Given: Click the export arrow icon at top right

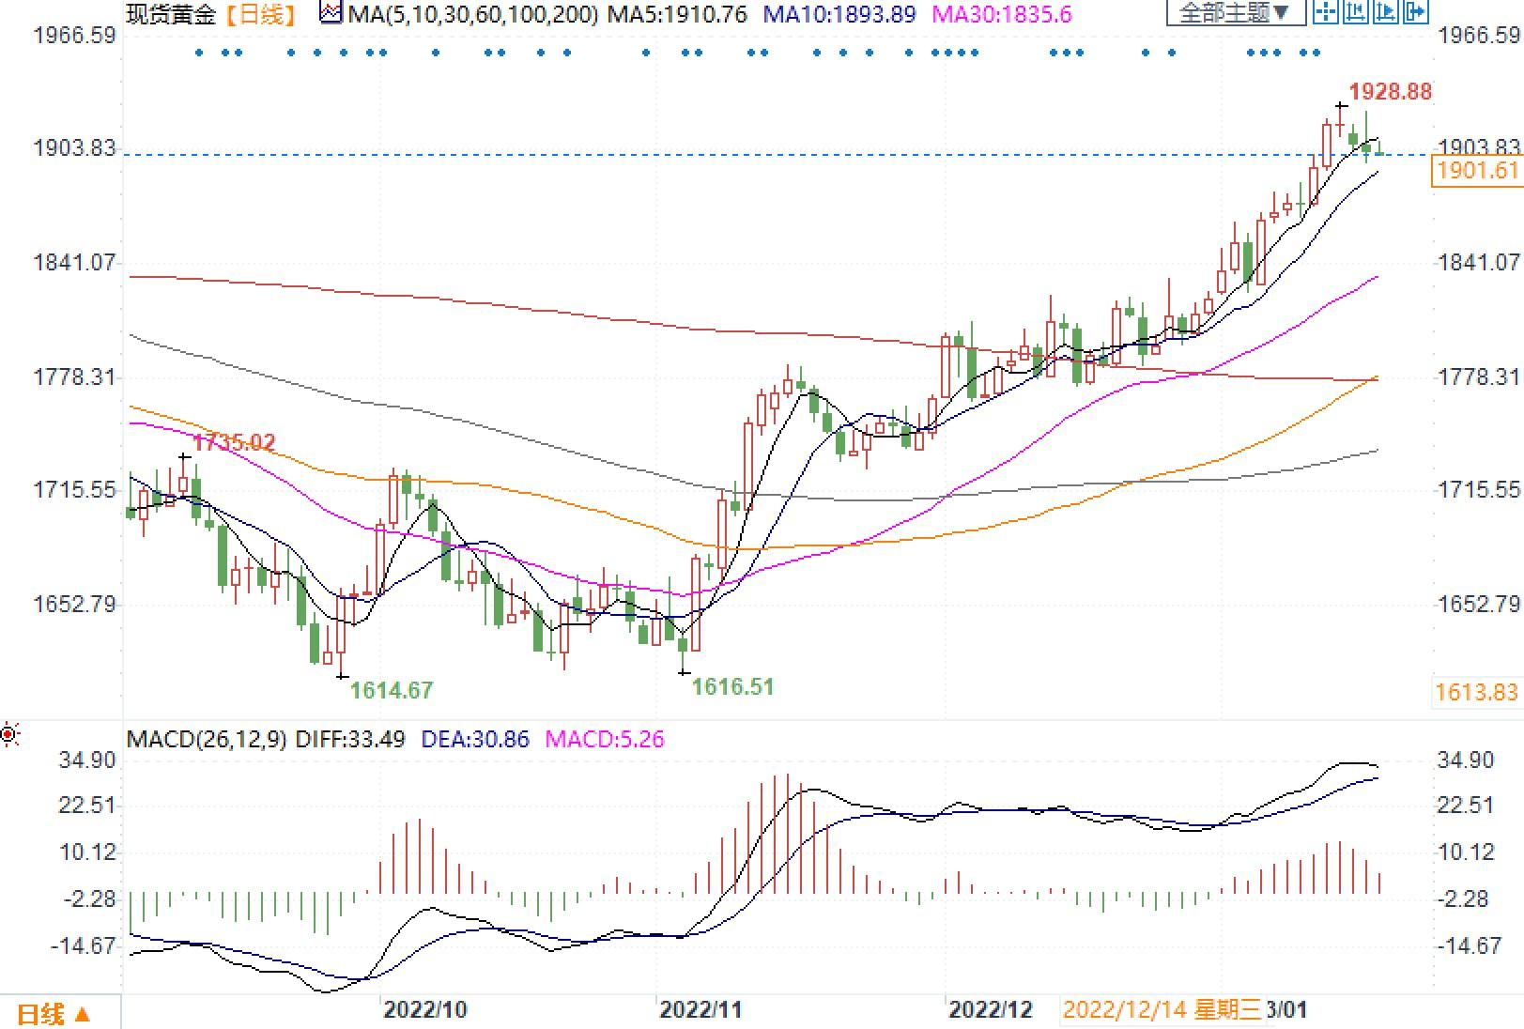Looking at the screenshot, I should 1415,12.
